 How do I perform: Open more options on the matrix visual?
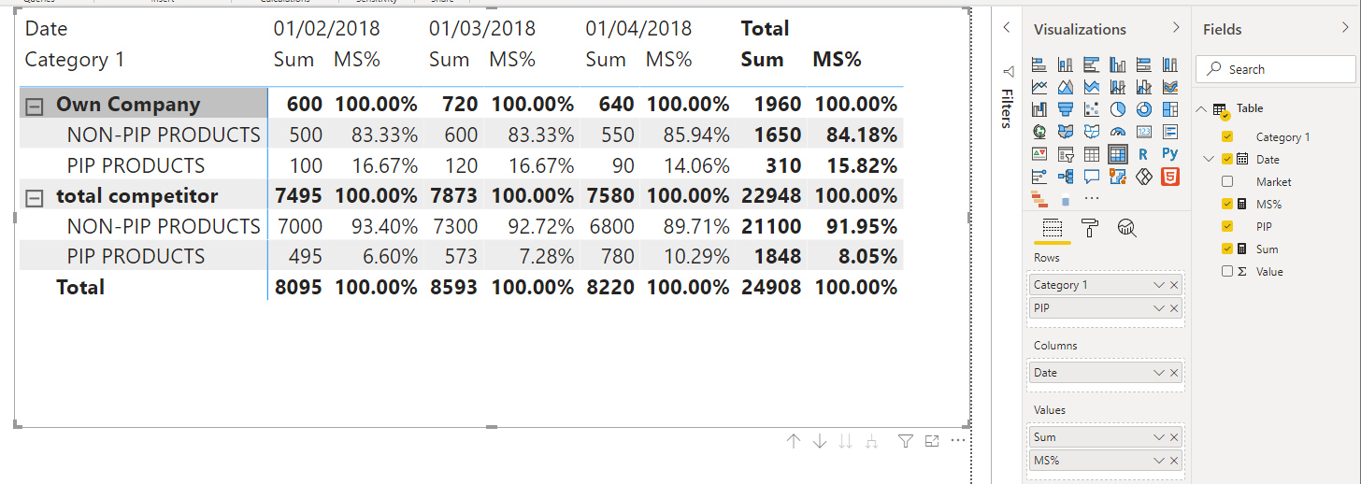(x=957, y=441)
